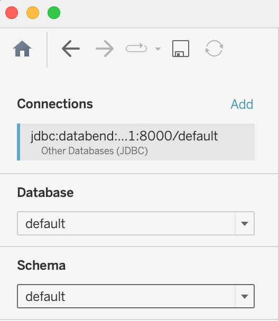Click the Add link to add a connection
The height and width of the screenshot is (321, 279).
(242, 104)
